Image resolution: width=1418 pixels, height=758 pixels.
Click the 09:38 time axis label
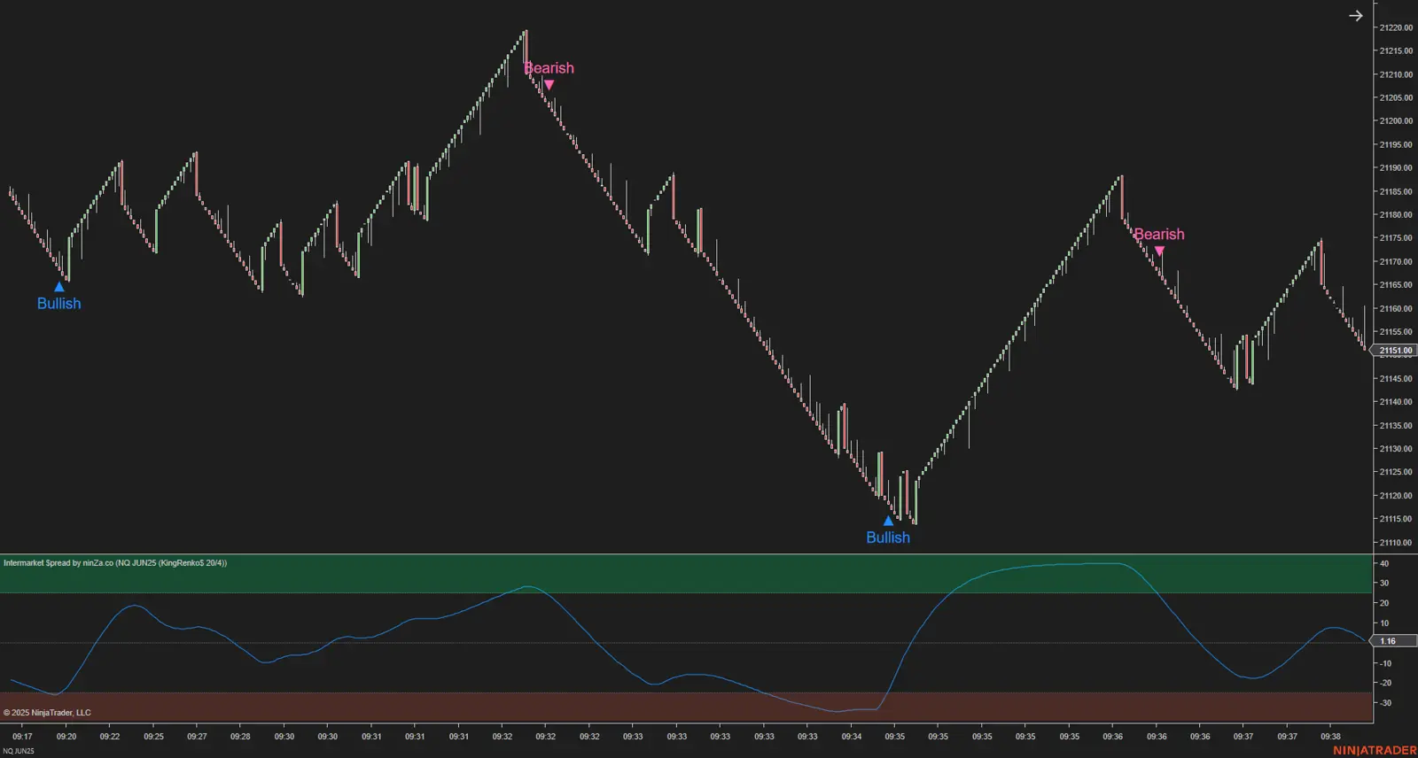pyautogui.click(x=1330, y=737)
